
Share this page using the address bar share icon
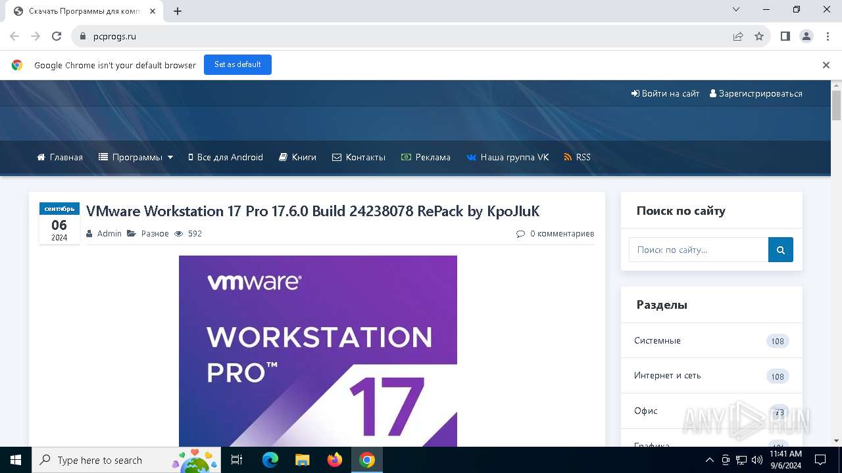pos(738,37)
